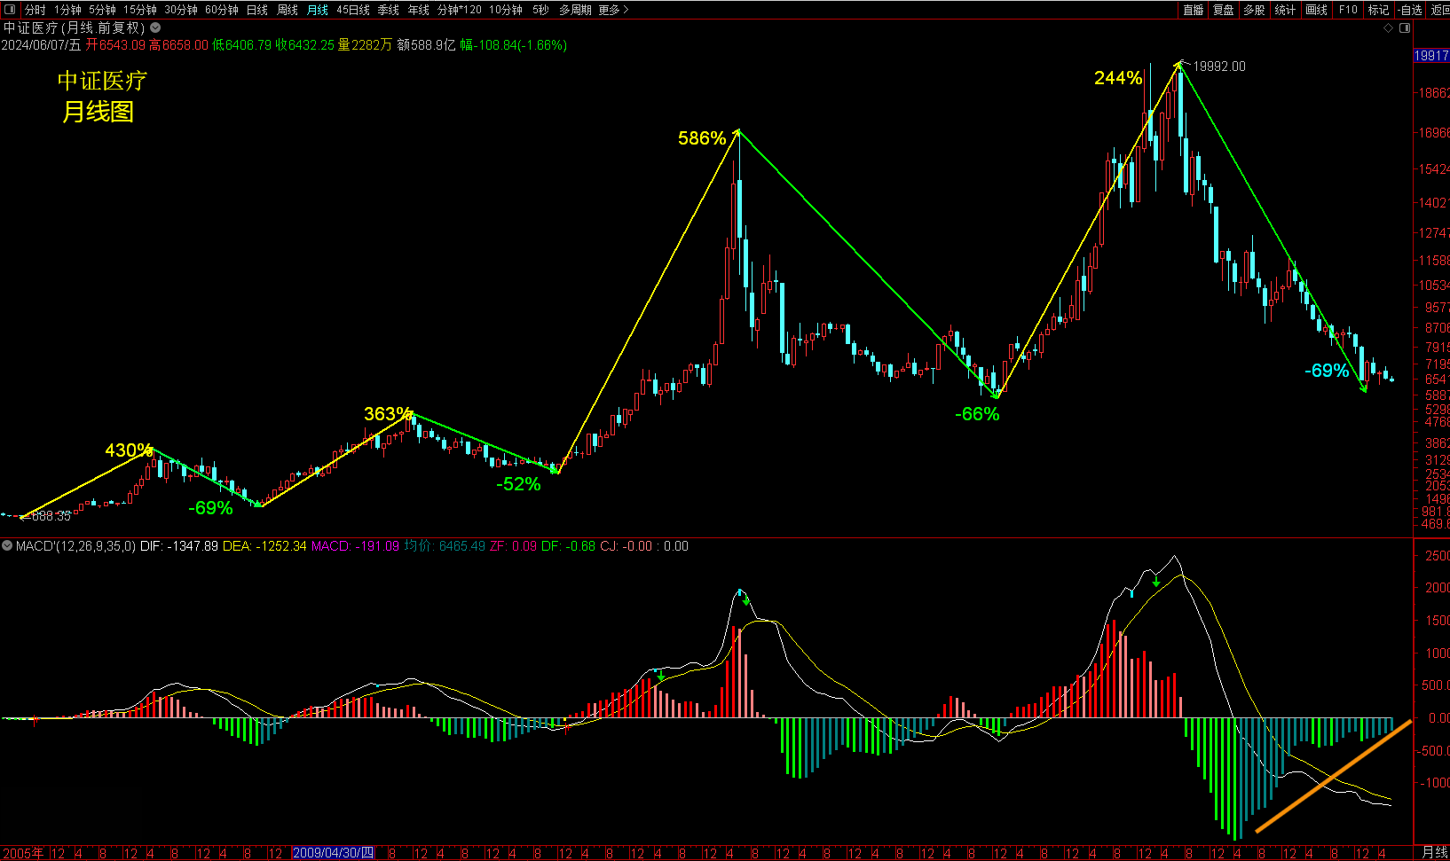
Task: Click the panel layout icon at top-left
Action: [10, 10]
